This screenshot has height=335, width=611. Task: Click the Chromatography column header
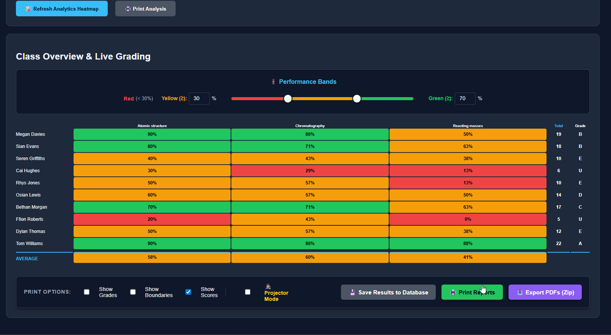click(310, 126)
